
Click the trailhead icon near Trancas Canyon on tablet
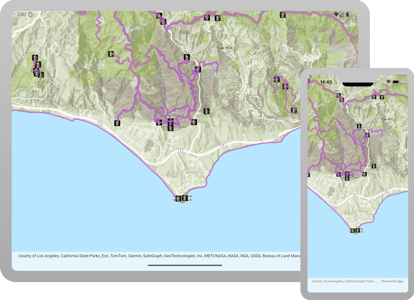point(111,54)
